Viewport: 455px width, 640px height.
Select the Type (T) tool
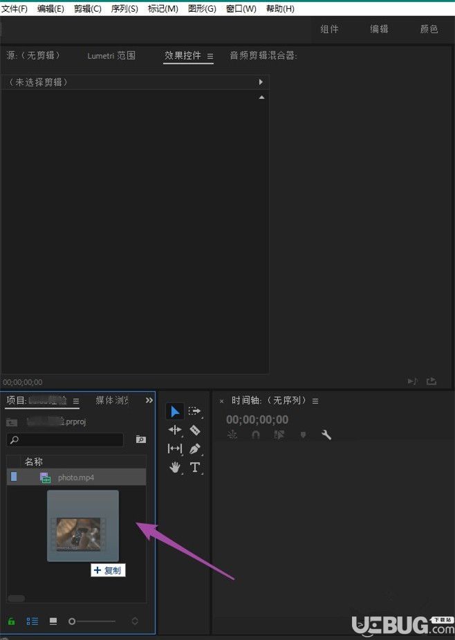[x=195, y=467]
